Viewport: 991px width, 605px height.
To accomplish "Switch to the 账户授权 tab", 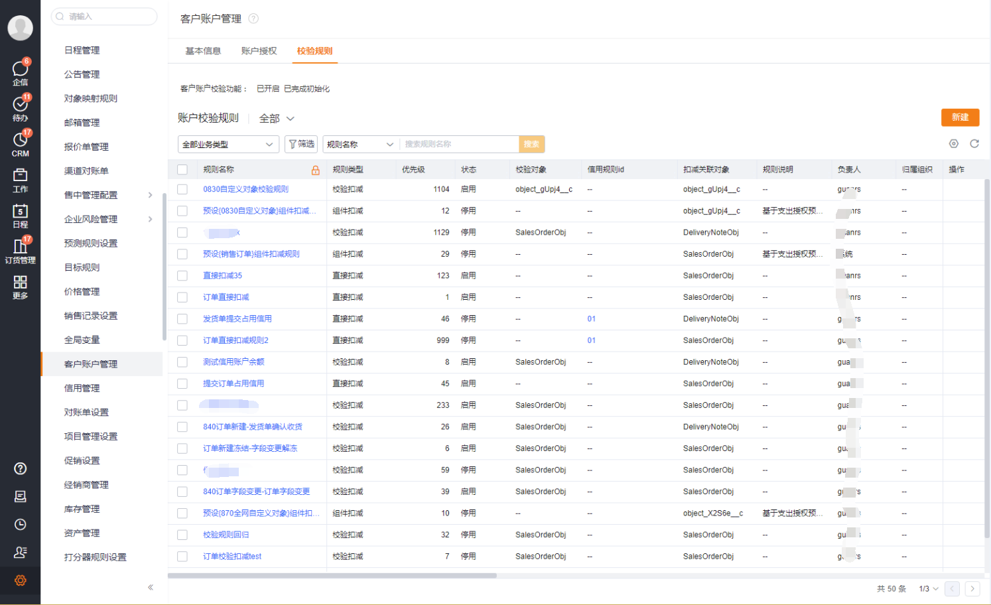I will [259, 51].
